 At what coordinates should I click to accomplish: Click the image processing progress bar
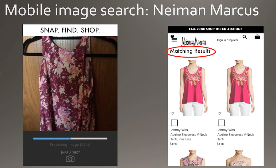coord(70,139)
